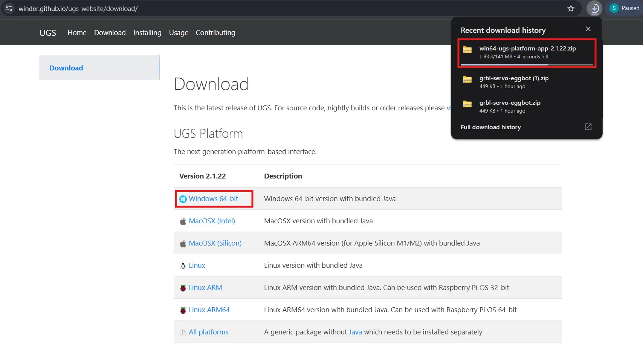
Task: Open the Contributing page from the navbar
Action: 215,32
